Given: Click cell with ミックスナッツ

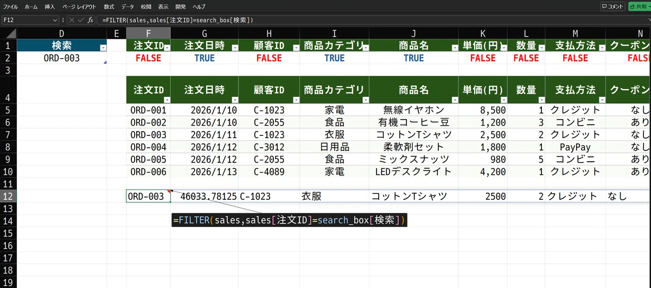Looking at the screenshot, I should tap(414, 159).
